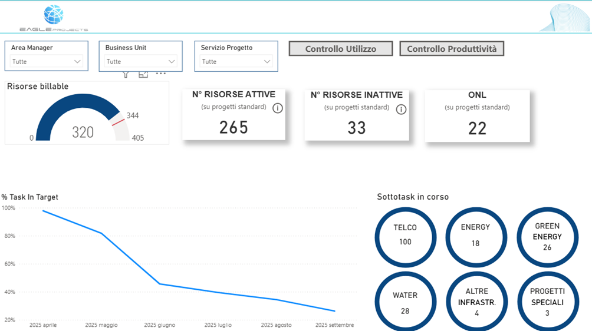The height and width of the screenshot is (331, 592).
Task: Go to Controllo Utilizzo page
Action: point(340,49)
